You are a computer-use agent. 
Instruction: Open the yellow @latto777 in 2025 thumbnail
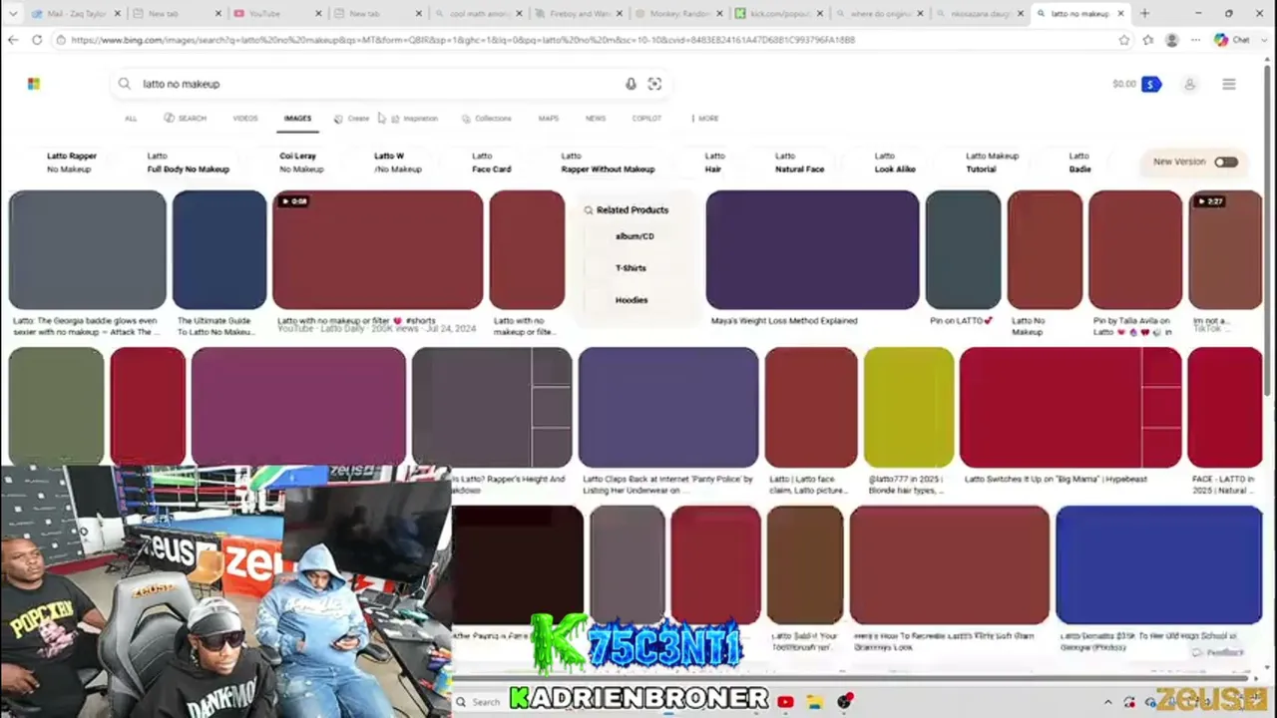point(909,407)
